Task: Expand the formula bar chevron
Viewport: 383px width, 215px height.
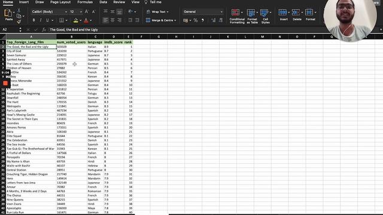Action: click(381, 29)
